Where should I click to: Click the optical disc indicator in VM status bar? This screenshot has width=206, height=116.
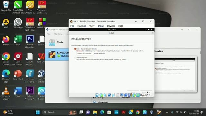click(x=101, y=95)
